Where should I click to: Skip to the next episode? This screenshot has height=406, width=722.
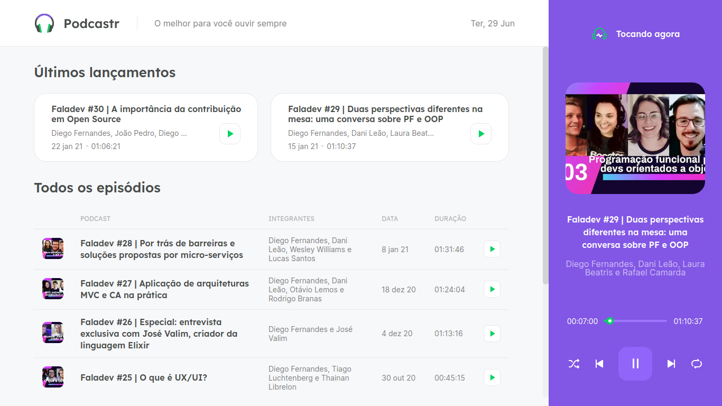pos(671,364)
